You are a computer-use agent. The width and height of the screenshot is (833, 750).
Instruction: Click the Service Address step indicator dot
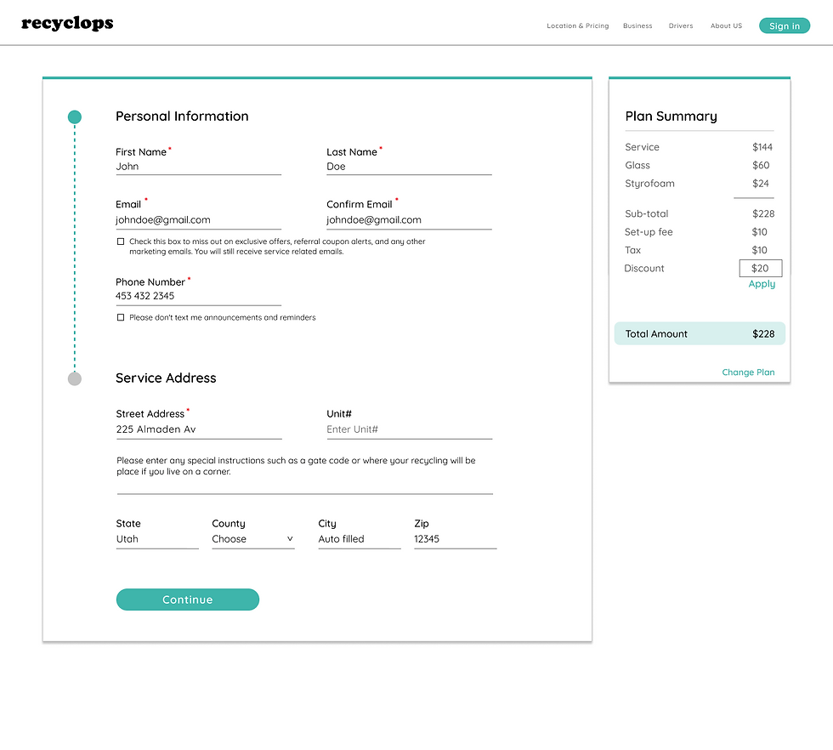tap(75, 378)
